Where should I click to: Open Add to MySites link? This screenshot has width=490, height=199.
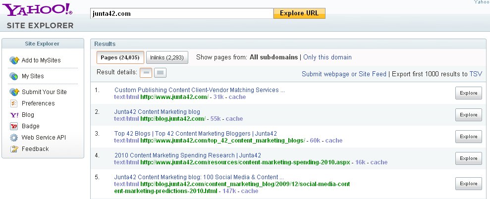click(41, 60)
